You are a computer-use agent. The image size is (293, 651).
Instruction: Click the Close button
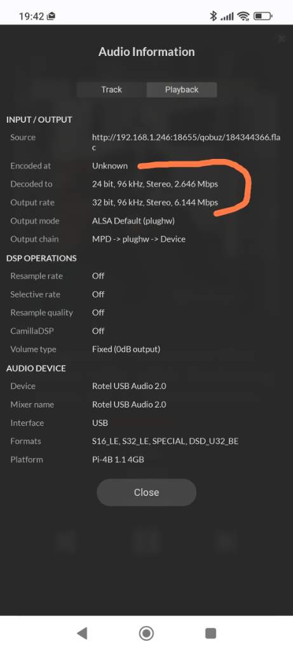click(x=146, y=493)
